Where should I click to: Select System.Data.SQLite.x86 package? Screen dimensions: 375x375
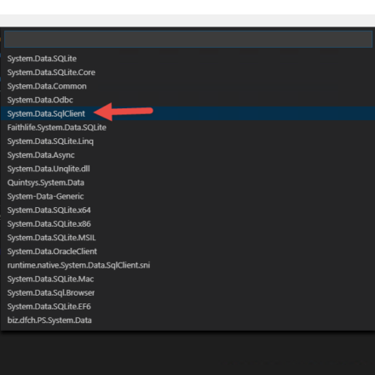(187, 224)
